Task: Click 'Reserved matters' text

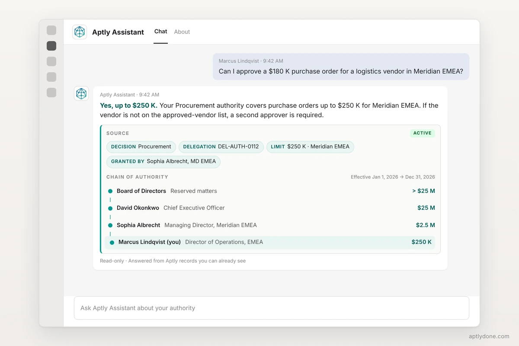Action: (x=194, y=191)
